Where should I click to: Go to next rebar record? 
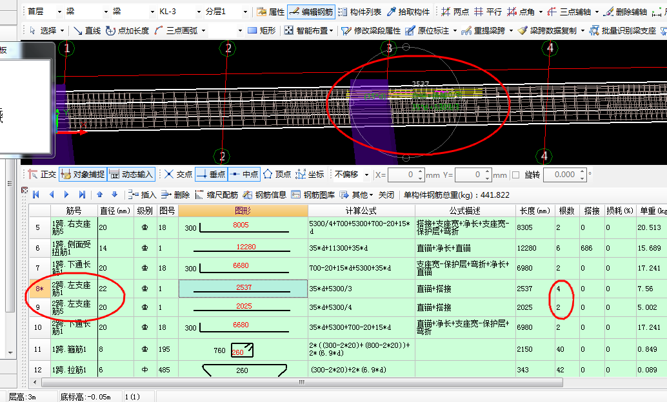point(66,195)
